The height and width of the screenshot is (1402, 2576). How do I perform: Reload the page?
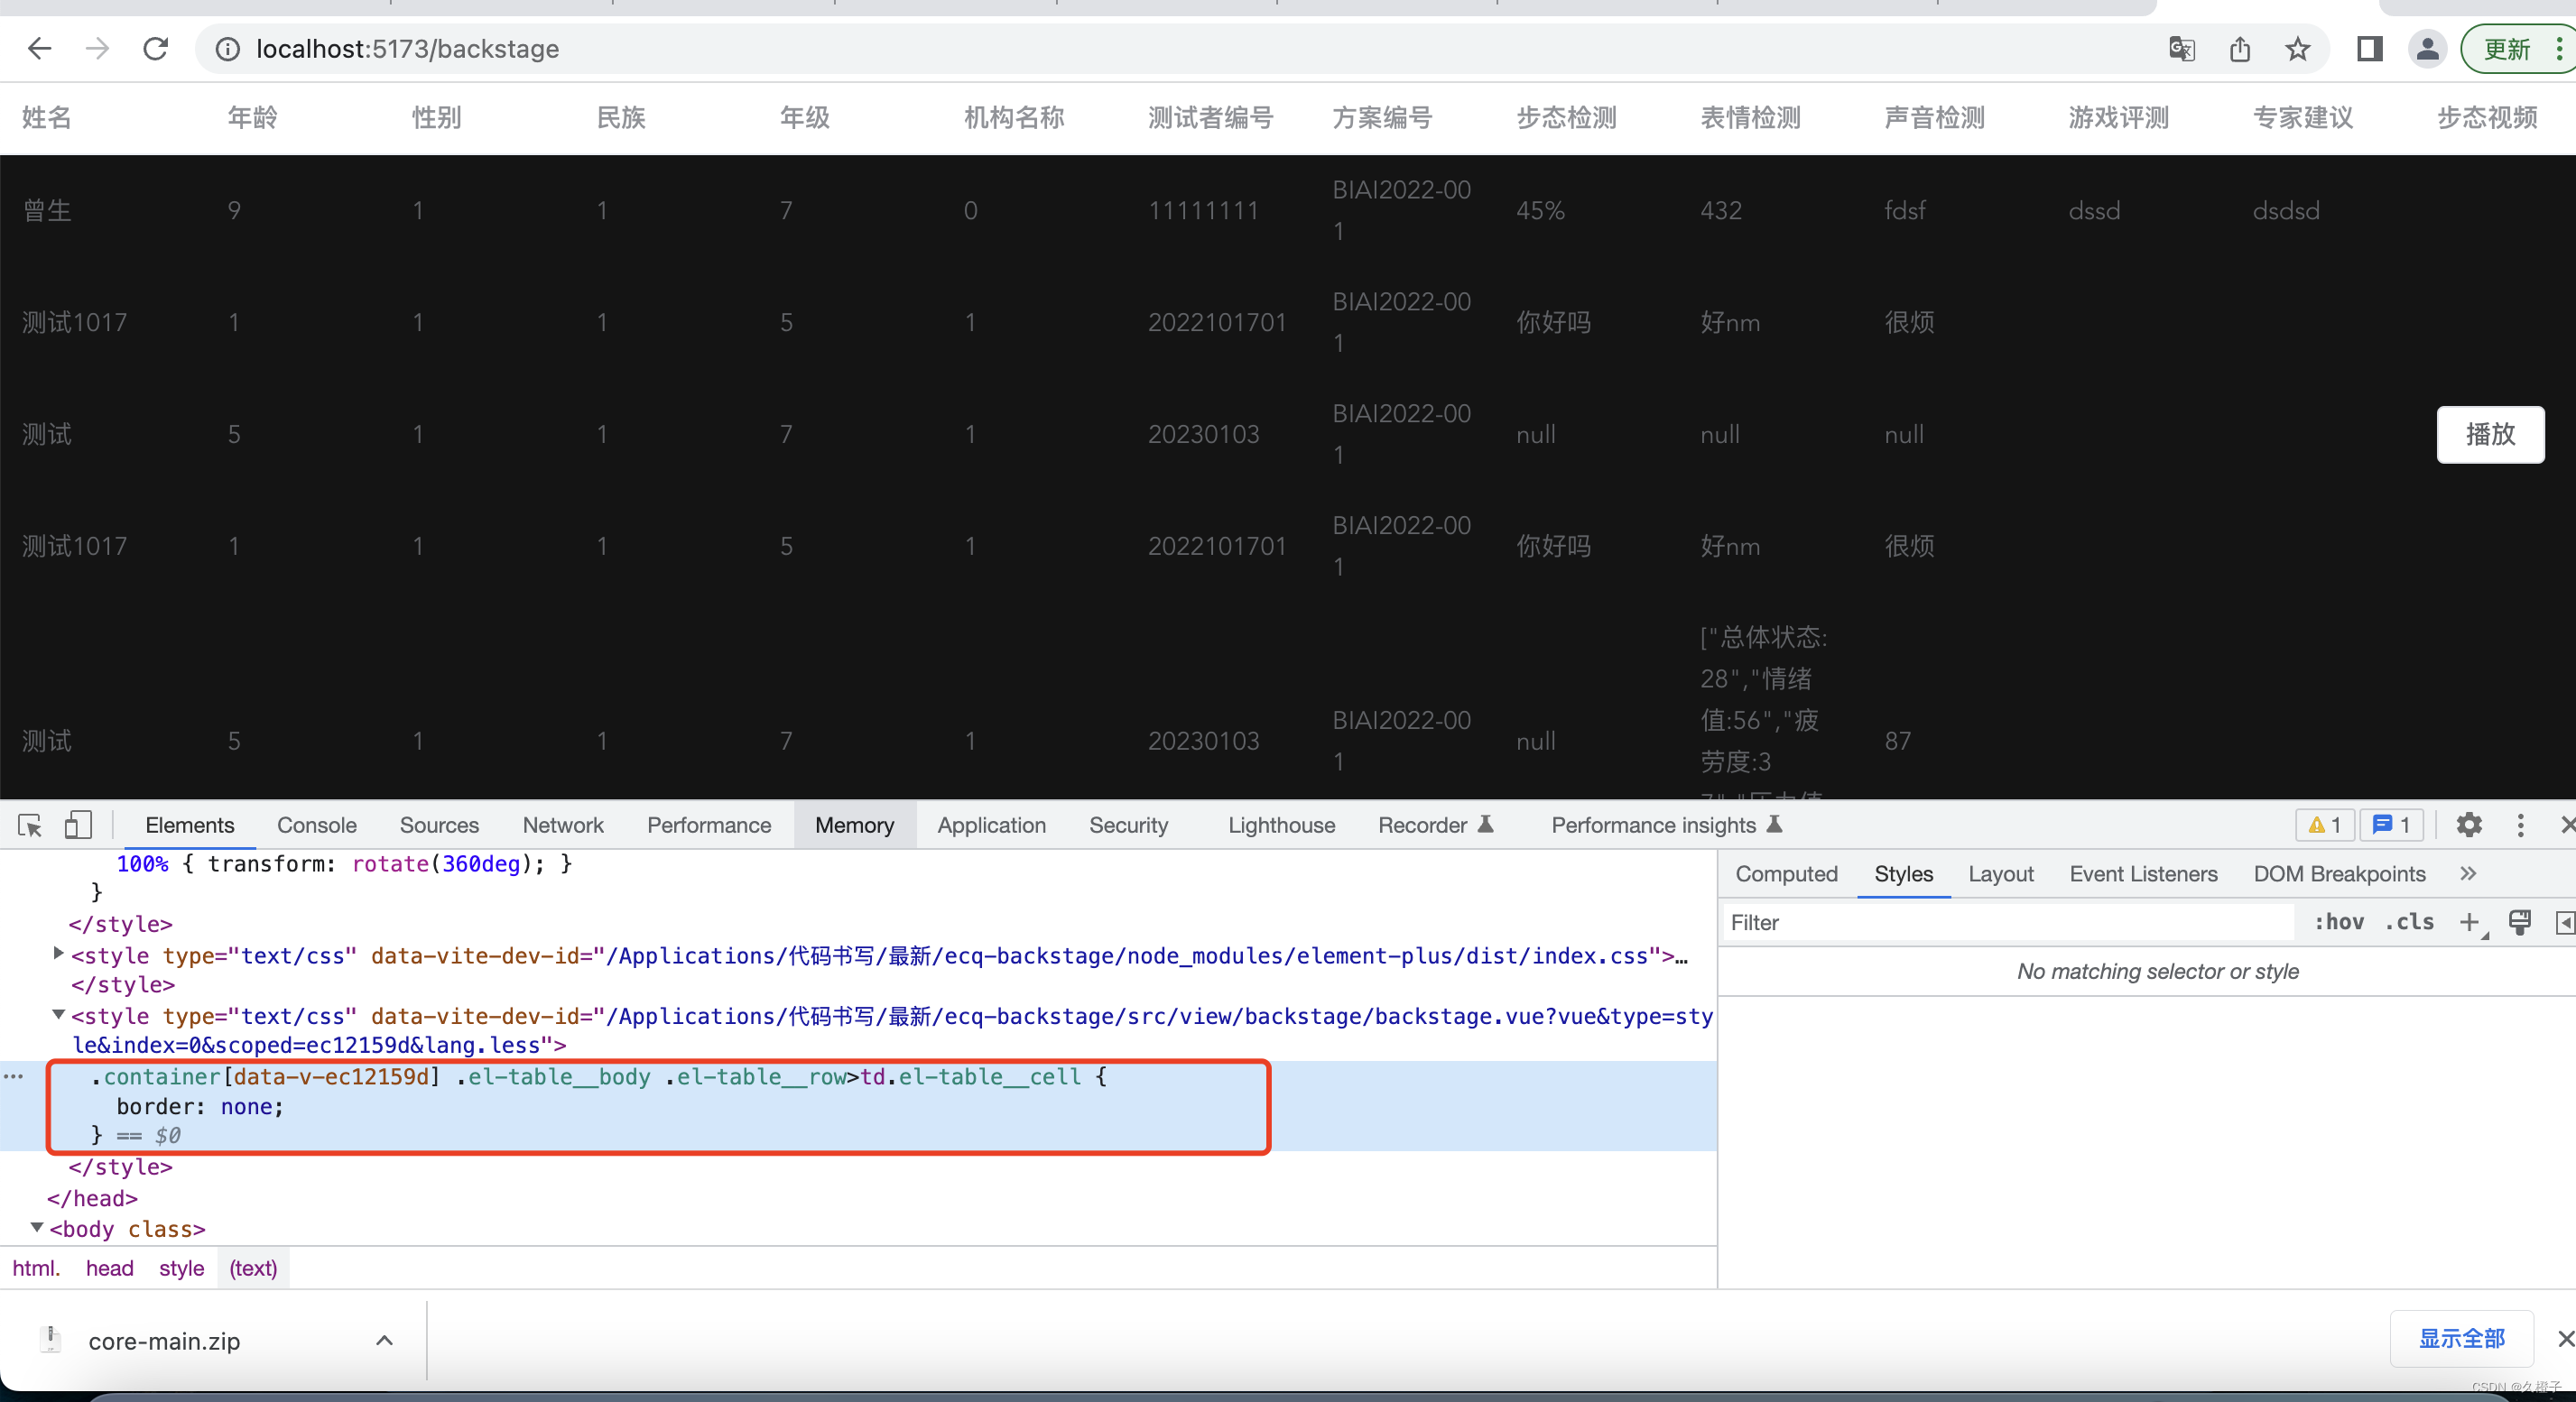tap(156, 49)
